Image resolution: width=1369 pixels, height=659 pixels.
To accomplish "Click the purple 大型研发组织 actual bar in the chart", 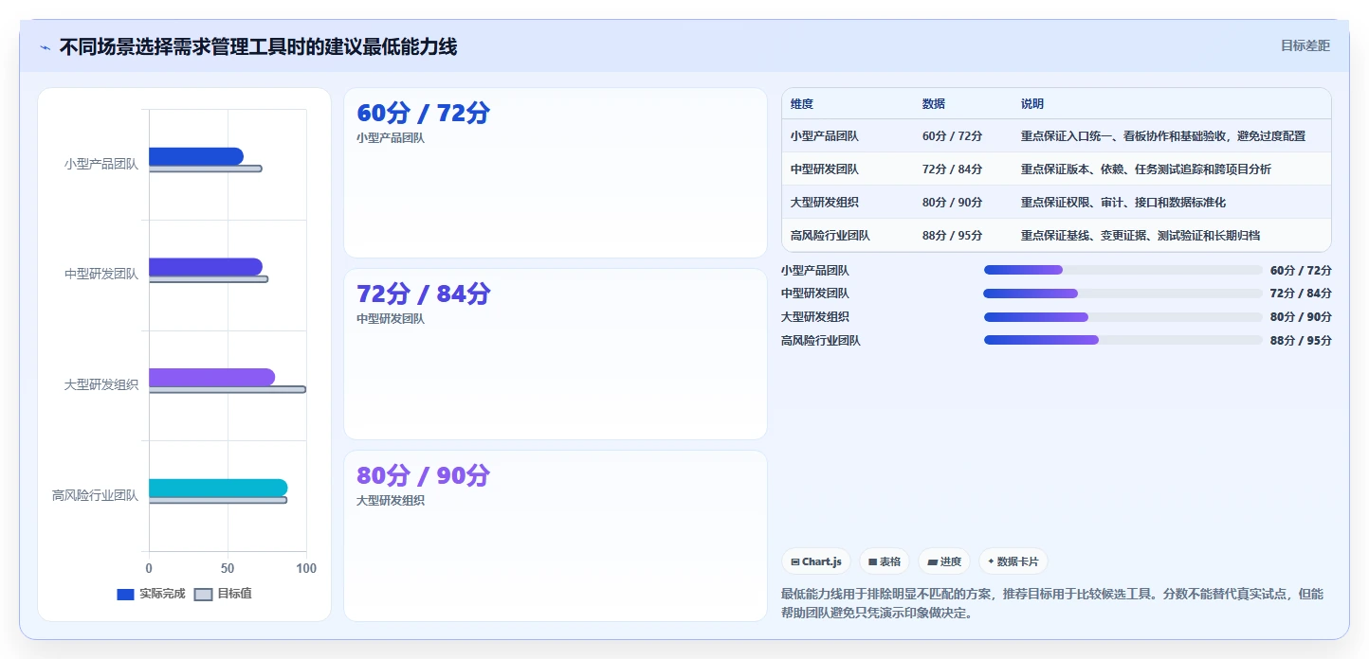I will coord(211,377).
